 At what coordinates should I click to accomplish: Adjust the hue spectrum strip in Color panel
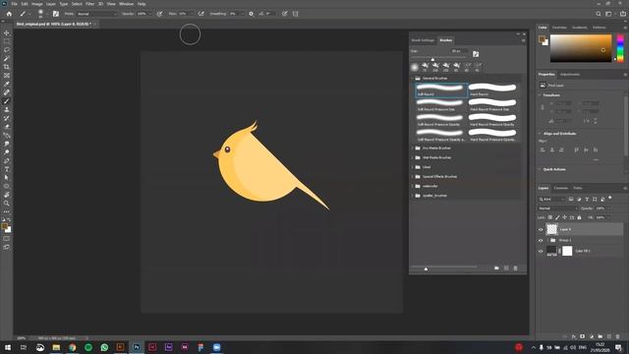pos(620,48)
